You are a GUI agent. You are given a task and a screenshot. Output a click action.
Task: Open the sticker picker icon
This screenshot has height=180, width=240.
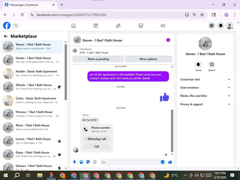[x=88, y=162]
